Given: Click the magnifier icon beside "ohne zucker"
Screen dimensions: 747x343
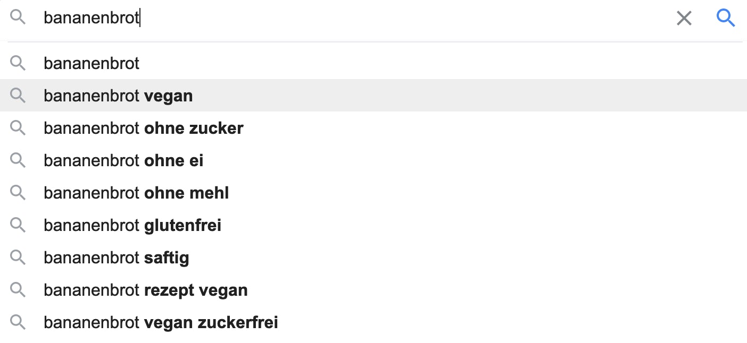Looking at the screenshot, I should 18,128.
